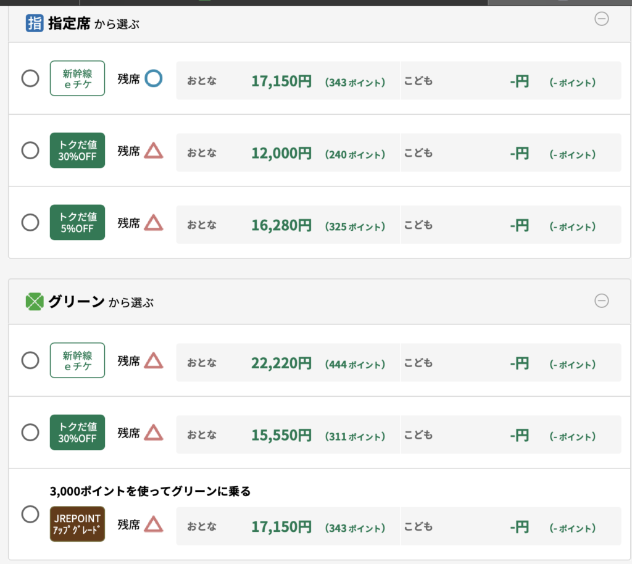Click adult price 12,000円

point(281,153)
